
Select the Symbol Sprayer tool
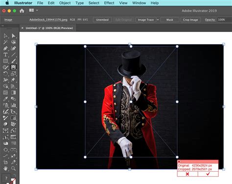tap(5, 105)
